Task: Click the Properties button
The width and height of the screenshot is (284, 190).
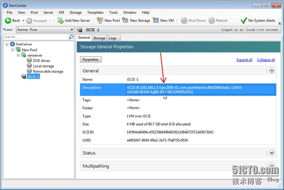Action: pyautogui.click(x=91, y=60)
